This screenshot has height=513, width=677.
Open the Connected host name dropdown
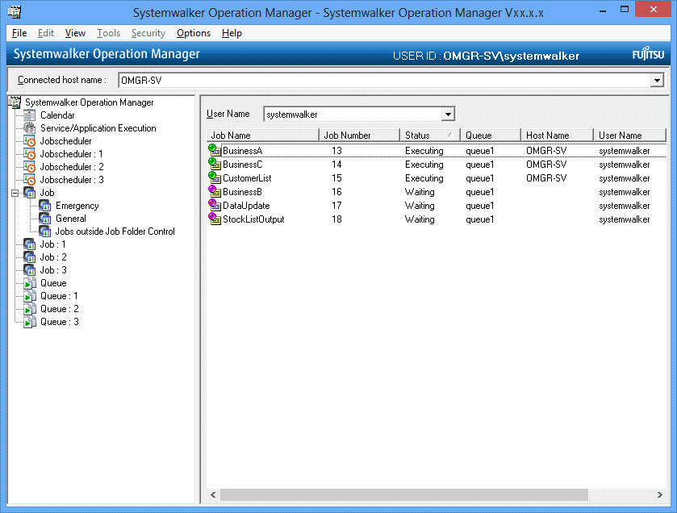pyautogui.click(x=657, y=81)
